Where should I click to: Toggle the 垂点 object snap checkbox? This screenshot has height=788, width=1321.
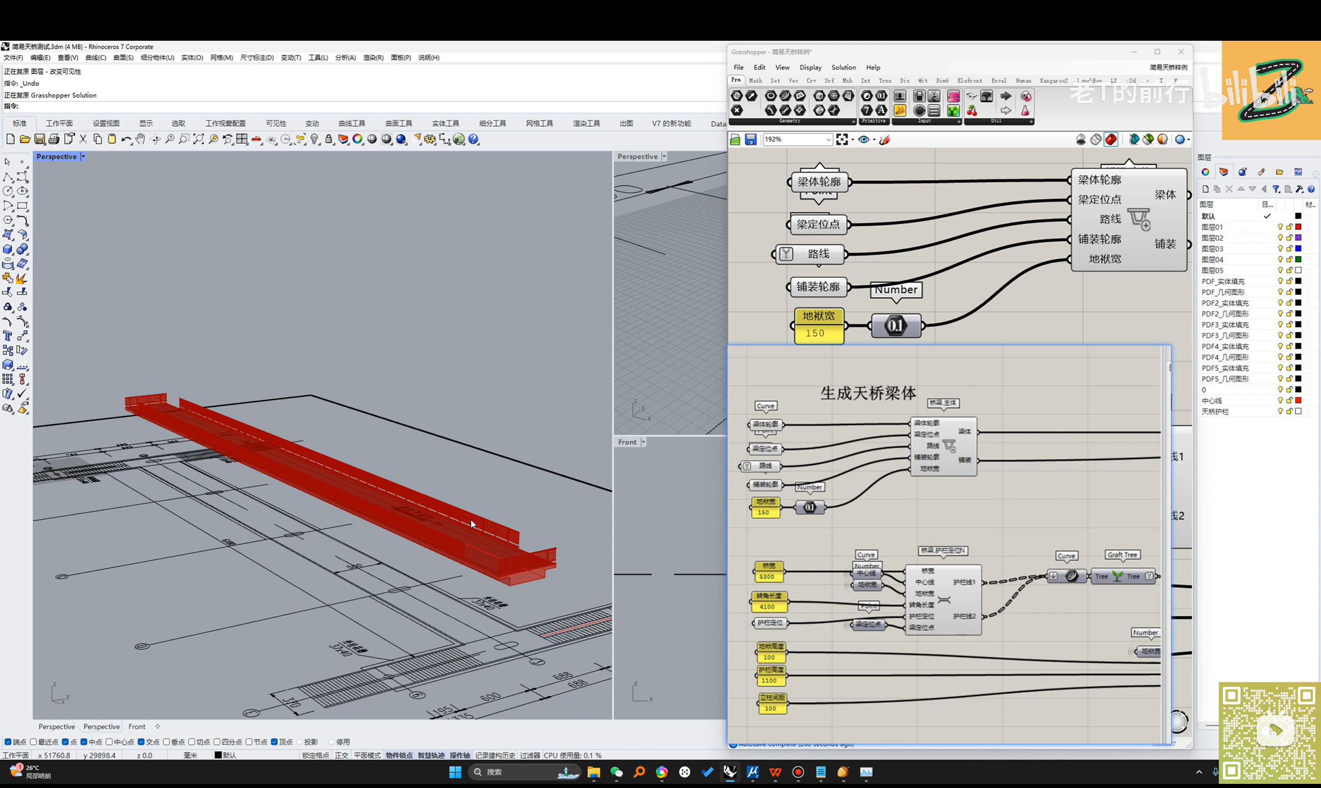pyautogui.click(x=166, y=742)
